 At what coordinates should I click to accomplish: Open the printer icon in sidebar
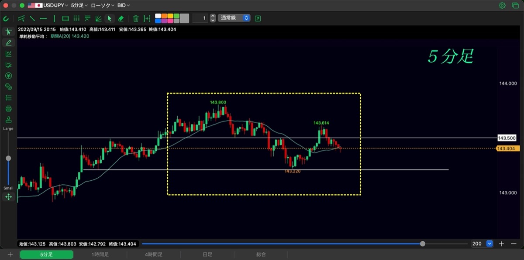[8, 108]
